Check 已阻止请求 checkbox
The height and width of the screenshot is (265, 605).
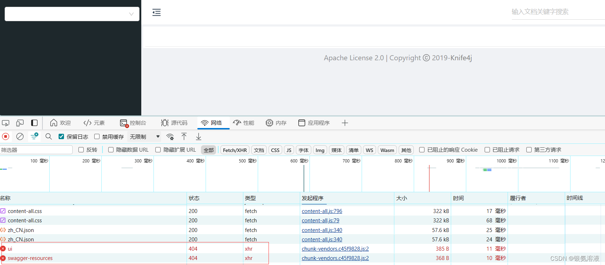487,150
